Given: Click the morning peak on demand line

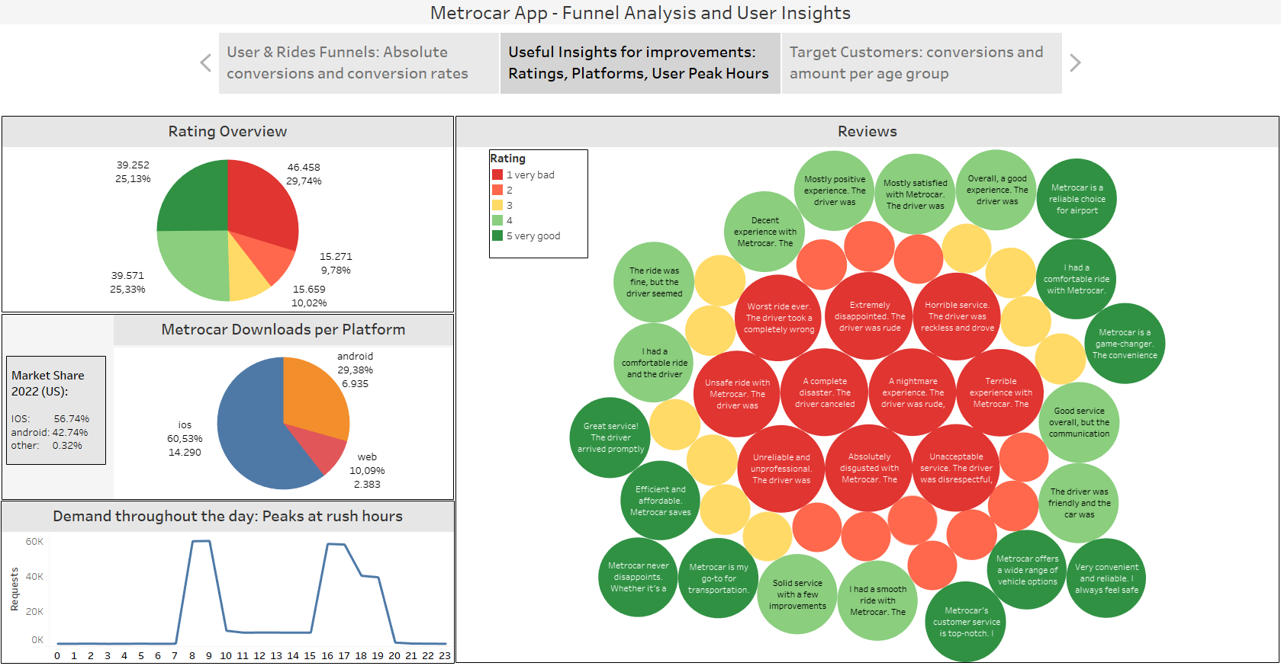Looking at the screenshot, I should pyautogui.click(x=201, y=541).
